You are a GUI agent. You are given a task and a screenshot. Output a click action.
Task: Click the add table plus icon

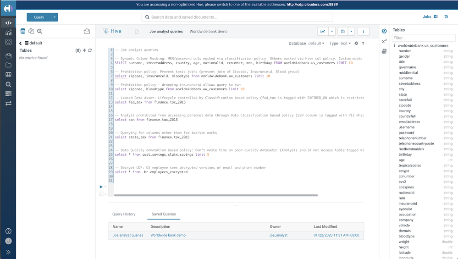click(x=84, y=50)
